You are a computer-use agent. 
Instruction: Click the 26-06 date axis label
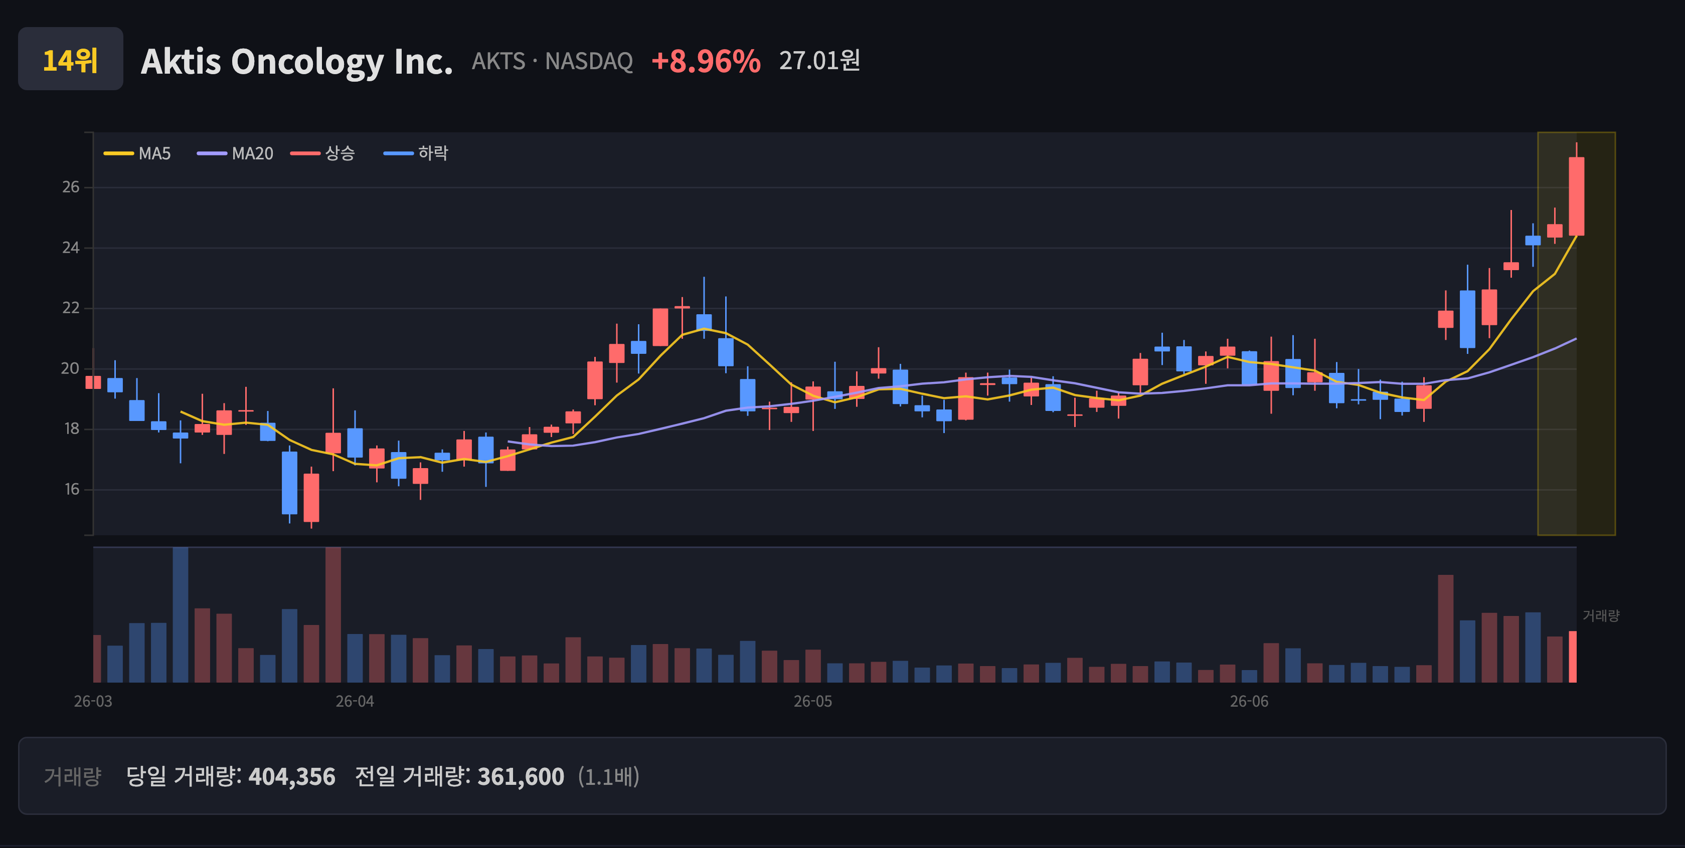[1249, 702]
